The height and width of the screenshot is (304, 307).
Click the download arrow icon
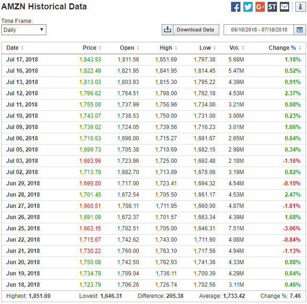(x=168, y=30)
